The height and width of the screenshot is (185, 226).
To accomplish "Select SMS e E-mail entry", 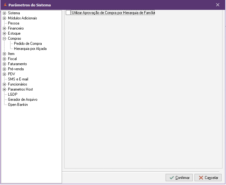I will pyautogui.click(x=18, y=79).
